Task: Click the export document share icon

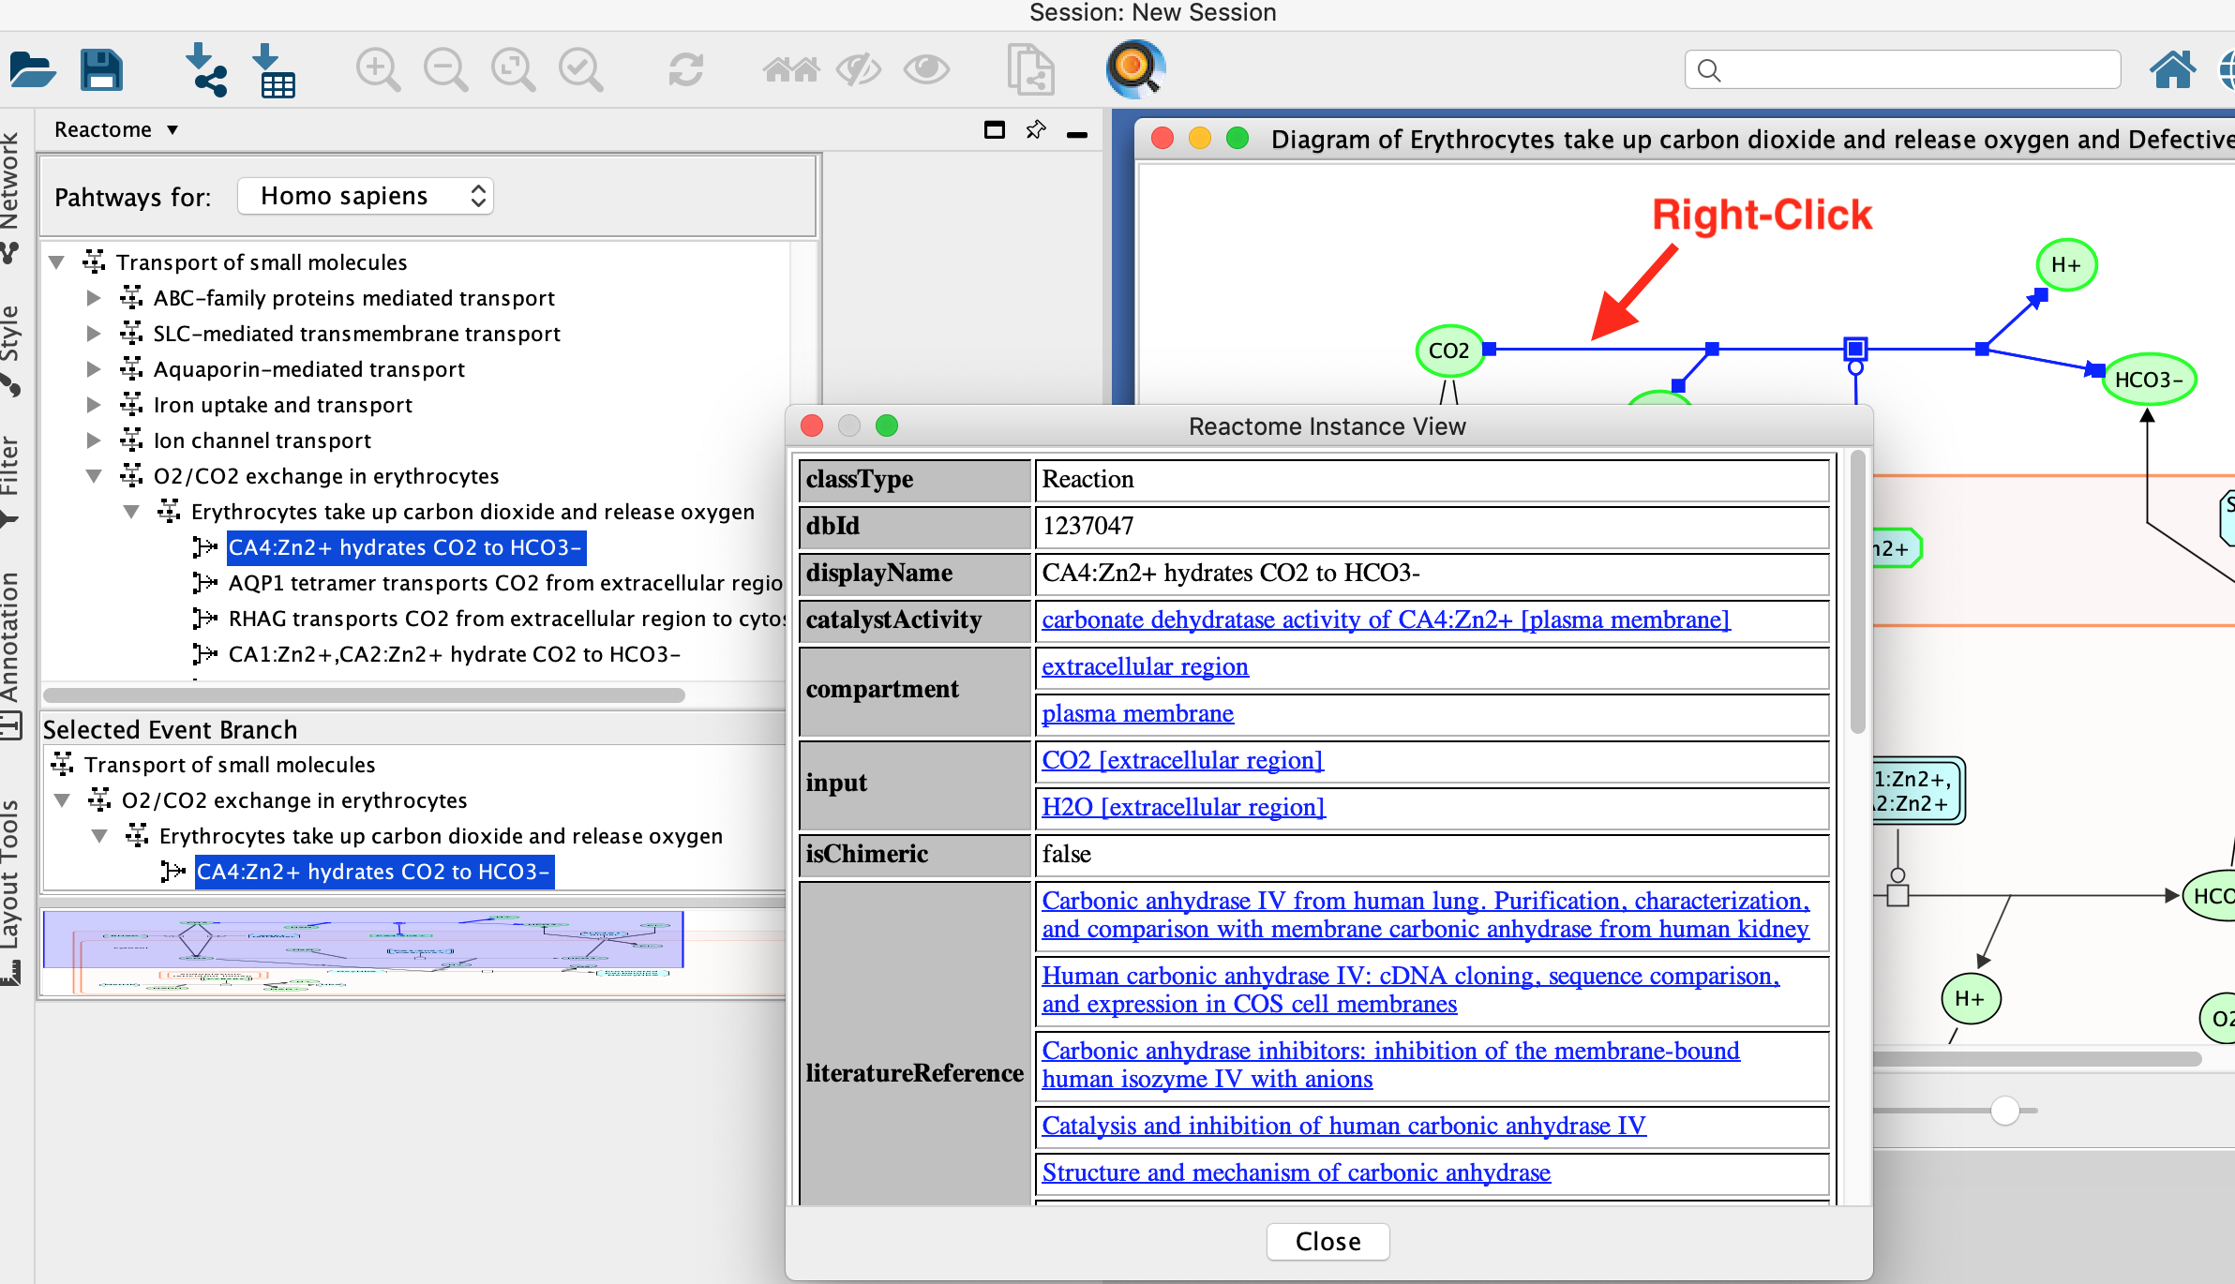Action: click(x=1030, y=70)
